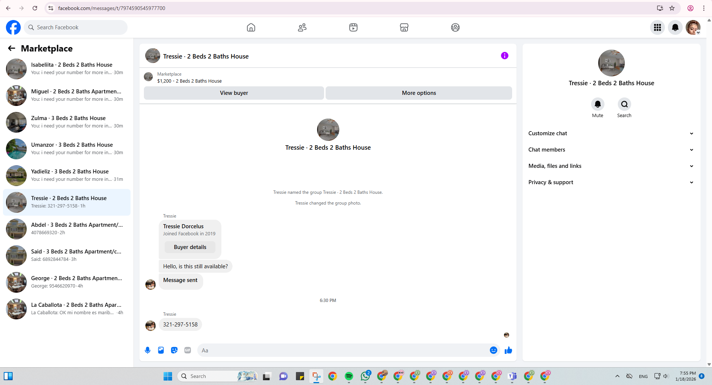The height and width of the screenshot is (385, 712).
Task: Show hidden system tray icons chevron
Action: click(617, 376)
